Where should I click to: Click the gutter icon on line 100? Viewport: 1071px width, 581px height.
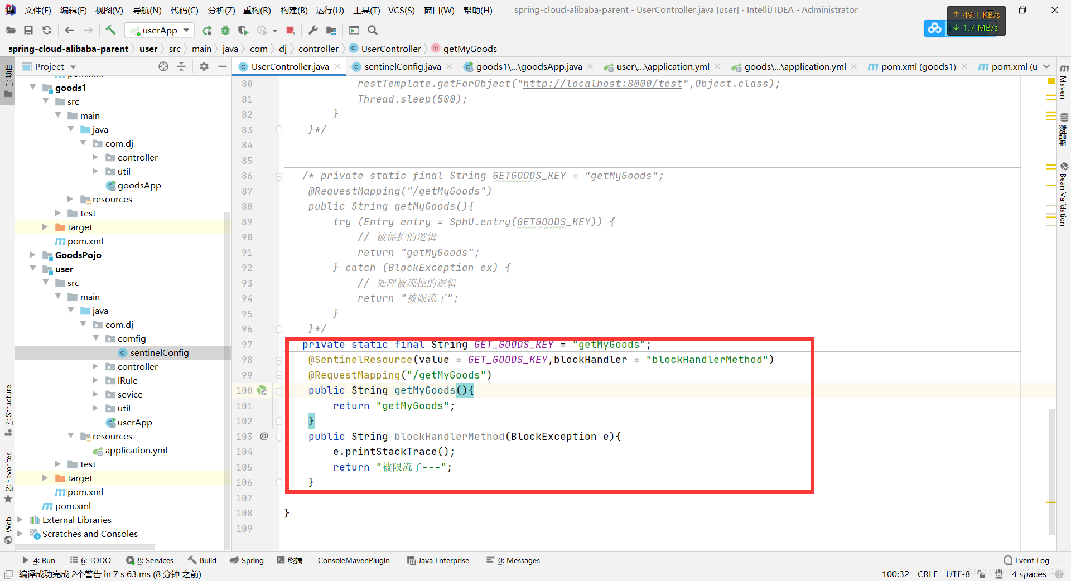pyautogui.click(x=262, y=390)
